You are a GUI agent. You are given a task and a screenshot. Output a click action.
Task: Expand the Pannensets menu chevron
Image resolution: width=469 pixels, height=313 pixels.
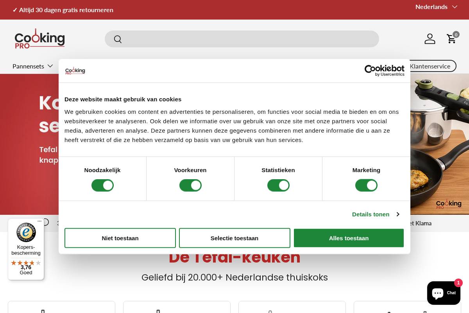(50, 66)
